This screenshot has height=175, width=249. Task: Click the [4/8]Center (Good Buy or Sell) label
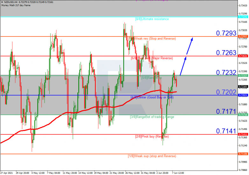tap(152, 97)
